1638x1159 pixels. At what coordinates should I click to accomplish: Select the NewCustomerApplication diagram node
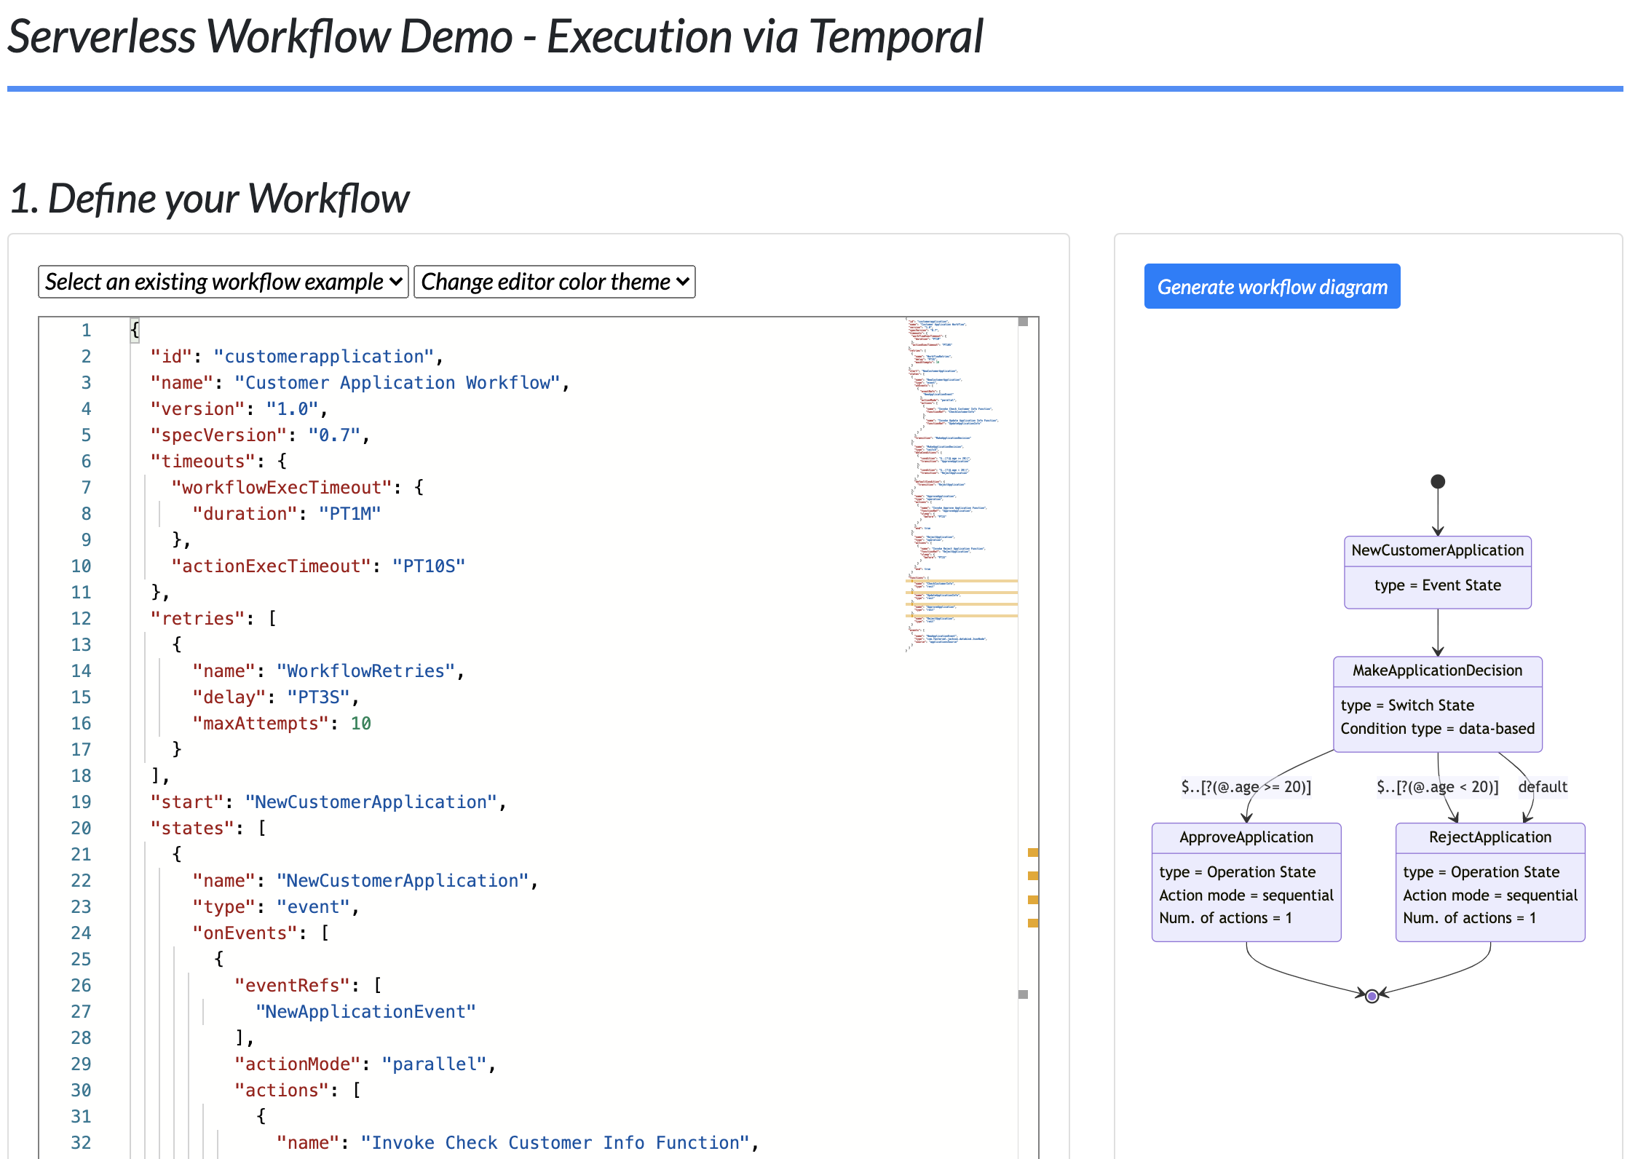tap(1437, 572)
